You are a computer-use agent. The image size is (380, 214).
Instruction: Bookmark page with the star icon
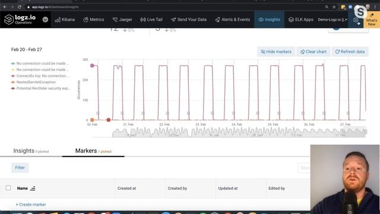pos(334,7)
